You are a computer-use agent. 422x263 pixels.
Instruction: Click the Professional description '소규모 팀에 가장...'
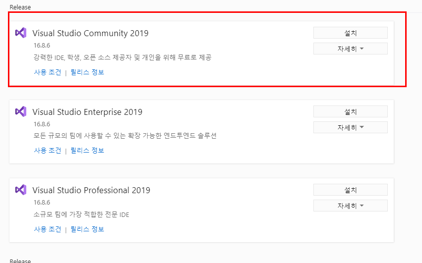point(81,214)
